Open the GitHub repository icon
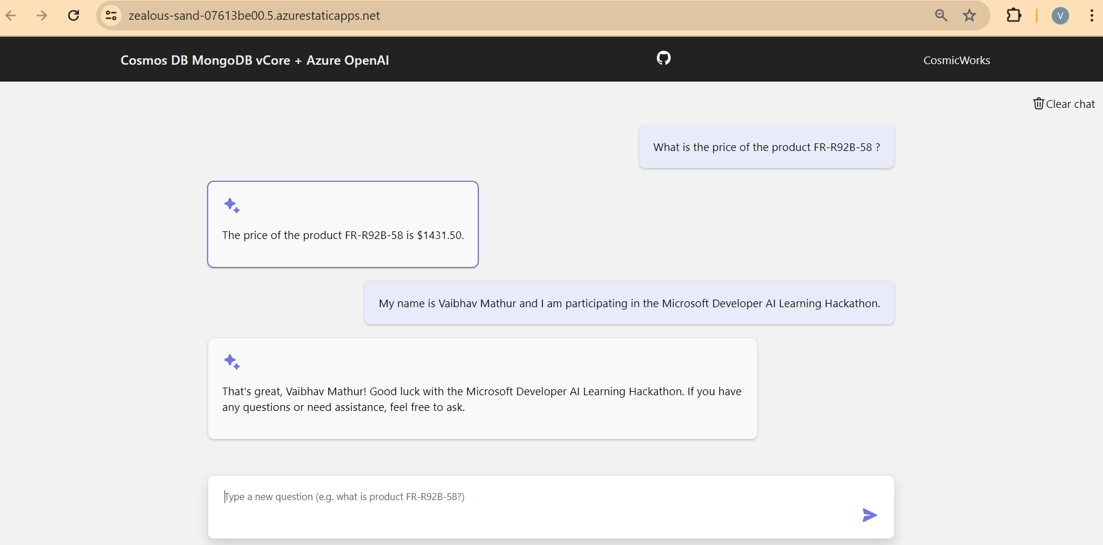Screen dimensions: 1103x545 (664, 58)
